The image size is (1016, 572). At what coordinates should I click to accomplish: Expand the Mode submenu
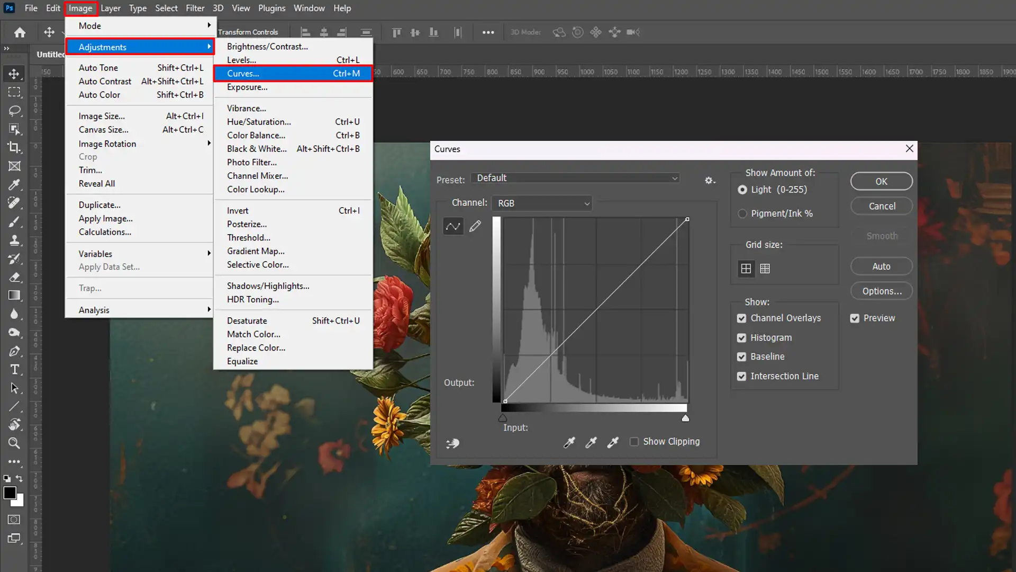point(140,25)
